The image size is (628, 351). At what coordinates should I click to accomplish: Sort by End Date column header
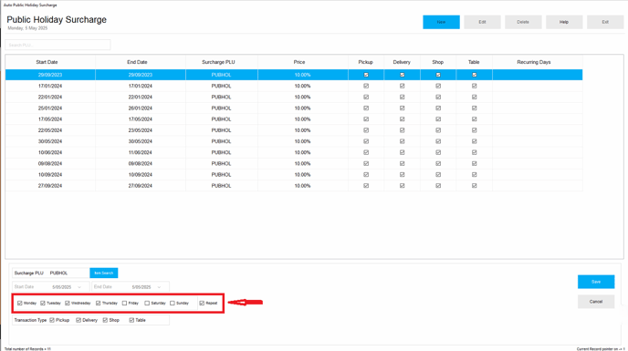click(141, 62)
